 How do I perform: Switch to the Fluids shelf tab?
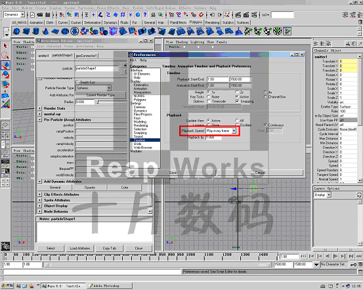(124, 22)
